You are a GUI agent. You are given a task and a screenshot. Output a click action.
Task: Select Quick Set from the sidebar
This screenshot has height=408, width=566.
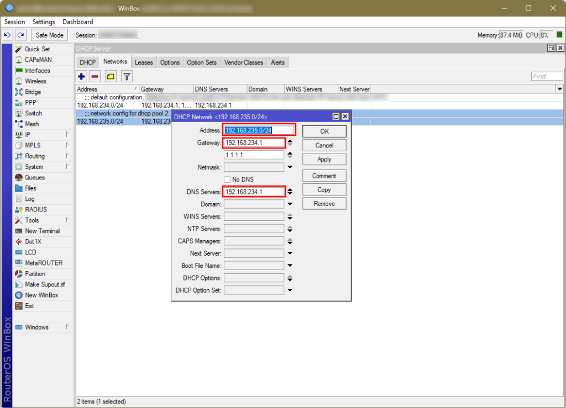pyautogui.click(x=35, y=49)
